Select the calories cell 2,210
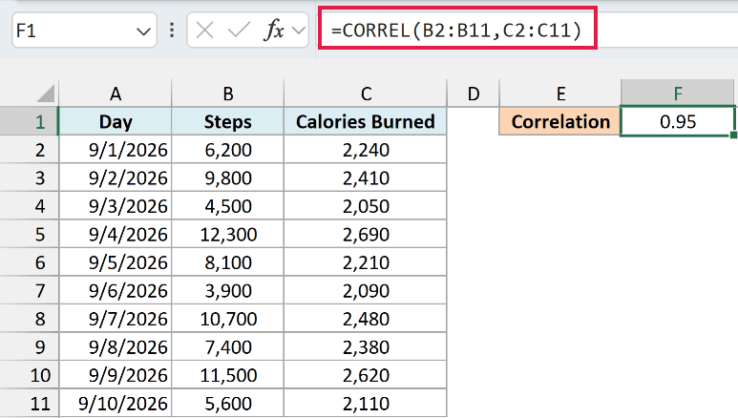 coord(366,262)
